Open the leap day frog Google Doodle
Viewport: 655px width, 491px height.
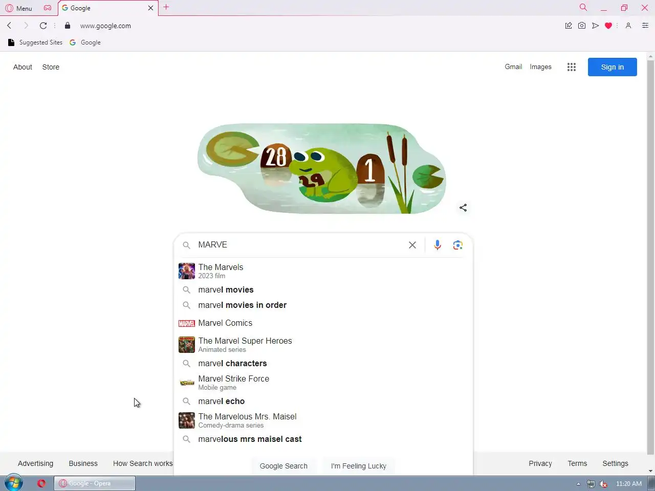[x=321, y=169]
